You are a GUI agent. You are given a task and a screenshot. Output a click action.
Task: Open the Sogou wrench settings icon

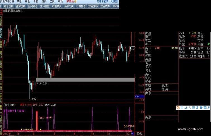click(x=208, y=108)
